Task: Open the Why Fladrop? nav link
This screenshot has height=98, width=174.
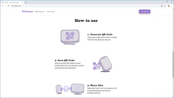Action: (40, 12)
